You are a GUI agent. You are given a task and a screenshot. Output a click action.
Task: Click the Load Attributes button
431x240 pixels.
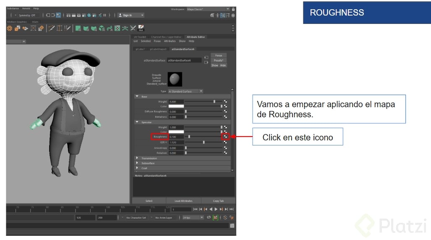click(x=183, y=201)
